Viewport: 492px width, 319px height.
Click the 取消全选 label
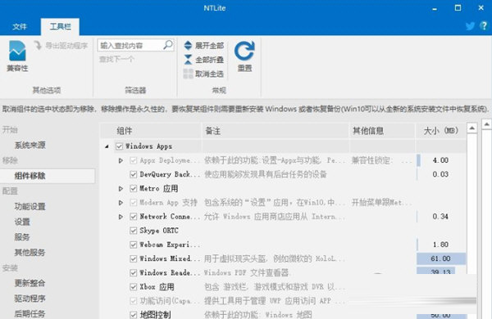tap(210, 74)
